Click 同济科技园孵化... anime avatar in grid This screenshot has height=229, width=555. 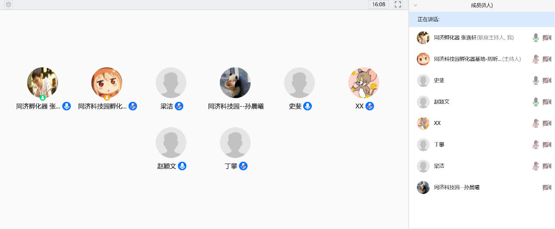pyautogui.click(x=107, y=83)
